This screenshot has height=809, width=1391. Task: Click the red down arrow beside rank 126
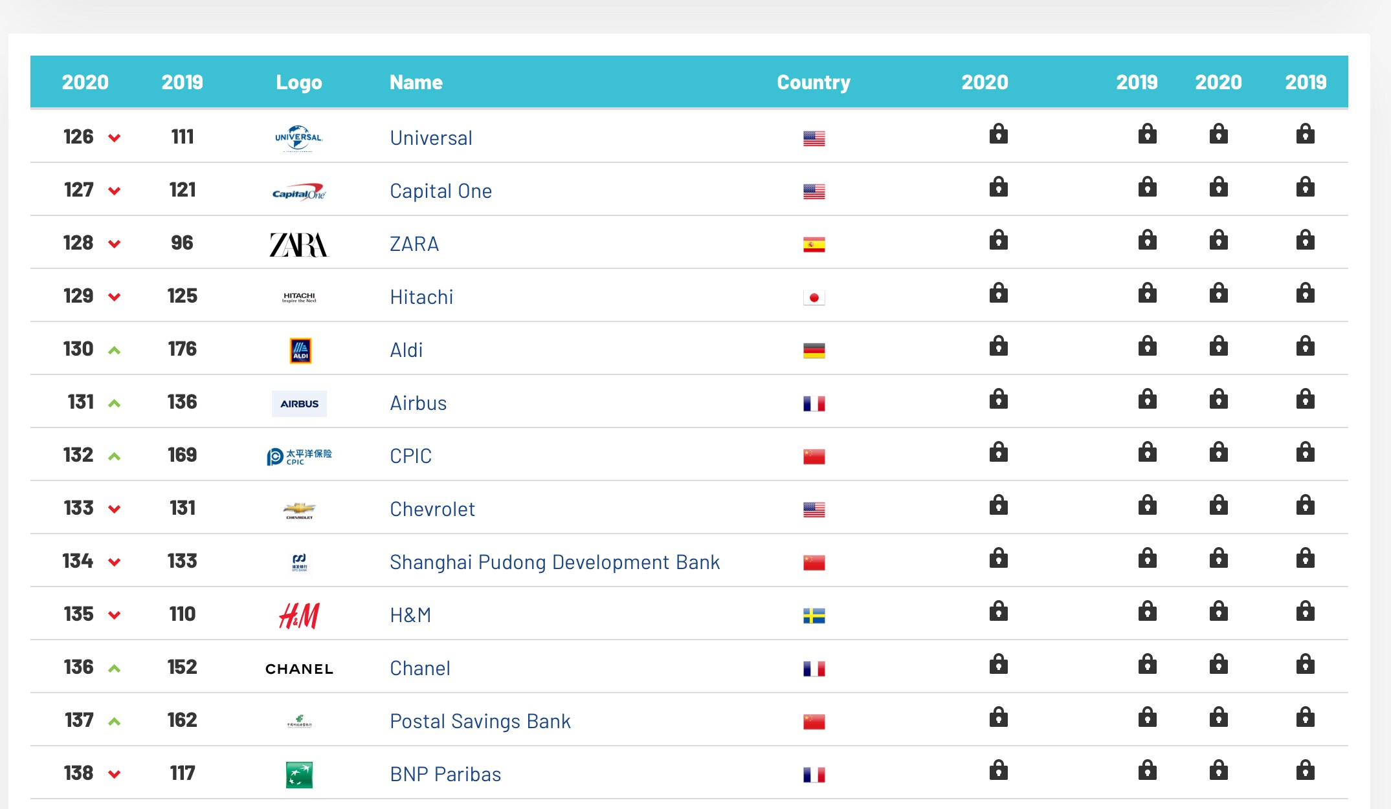pos(115,138)
